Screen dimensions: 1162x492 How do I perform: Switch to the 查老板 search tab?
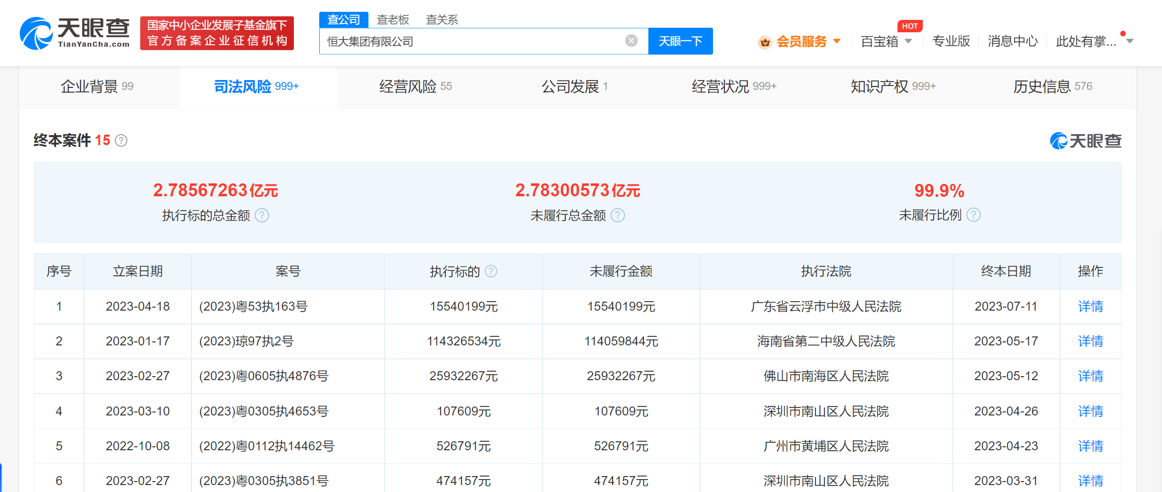point(393,19)
